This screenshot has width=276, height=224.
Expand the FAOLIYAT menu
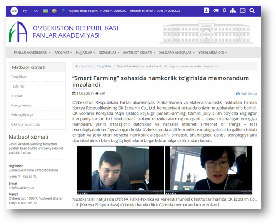tap(63, 53)
